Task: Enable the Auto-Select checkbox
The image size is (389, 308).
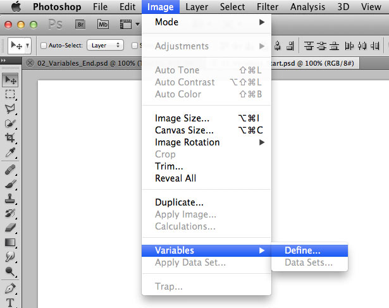Action: (44, 46)
